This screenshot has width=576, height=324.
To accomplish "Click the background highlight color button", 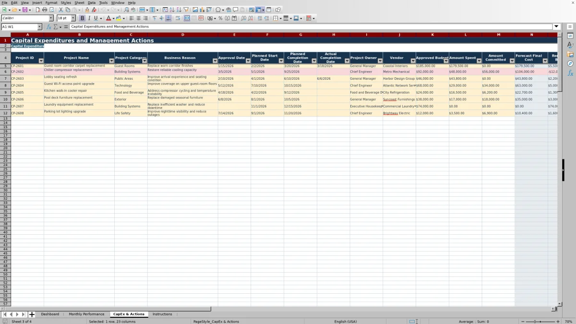I will pyautogui.click(x=118, y=18).
